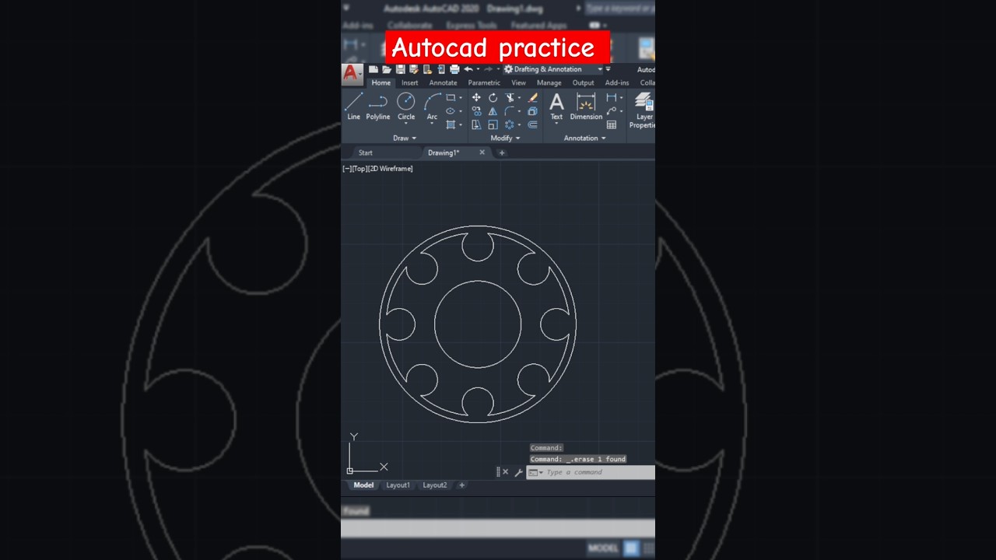
Task: Open Drafting & Annotation workspace dropdown
Action: 553,69
